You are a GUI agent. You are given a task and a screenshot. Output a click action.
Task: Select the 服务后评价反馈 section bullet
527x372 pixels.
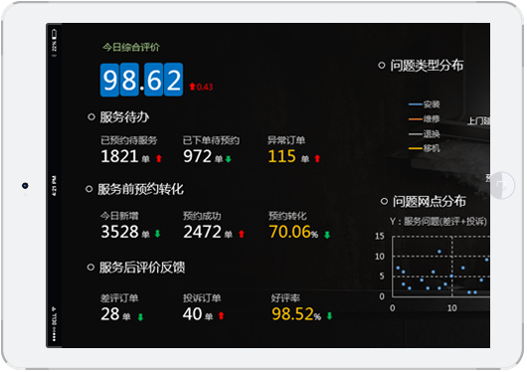tap(90, 268)
